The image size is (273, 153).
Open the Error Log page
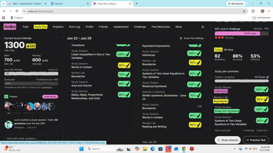[x=75, y=27]
